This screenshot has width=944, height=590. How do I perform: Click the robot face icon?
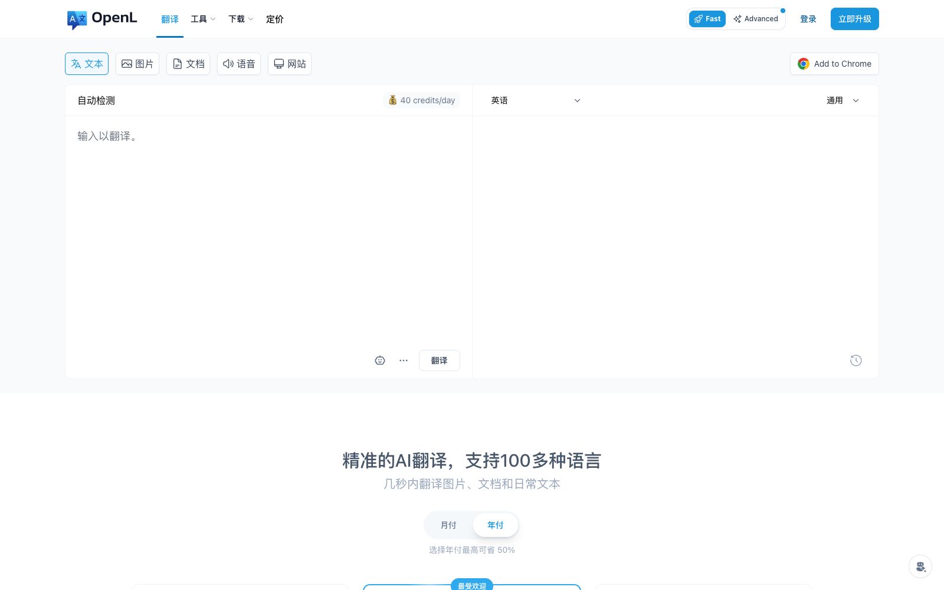click(380, 360)
